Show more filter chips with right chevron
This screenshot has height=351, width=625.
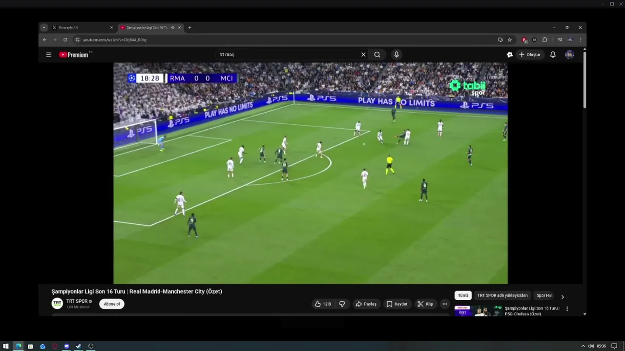(x=562, y=296)
